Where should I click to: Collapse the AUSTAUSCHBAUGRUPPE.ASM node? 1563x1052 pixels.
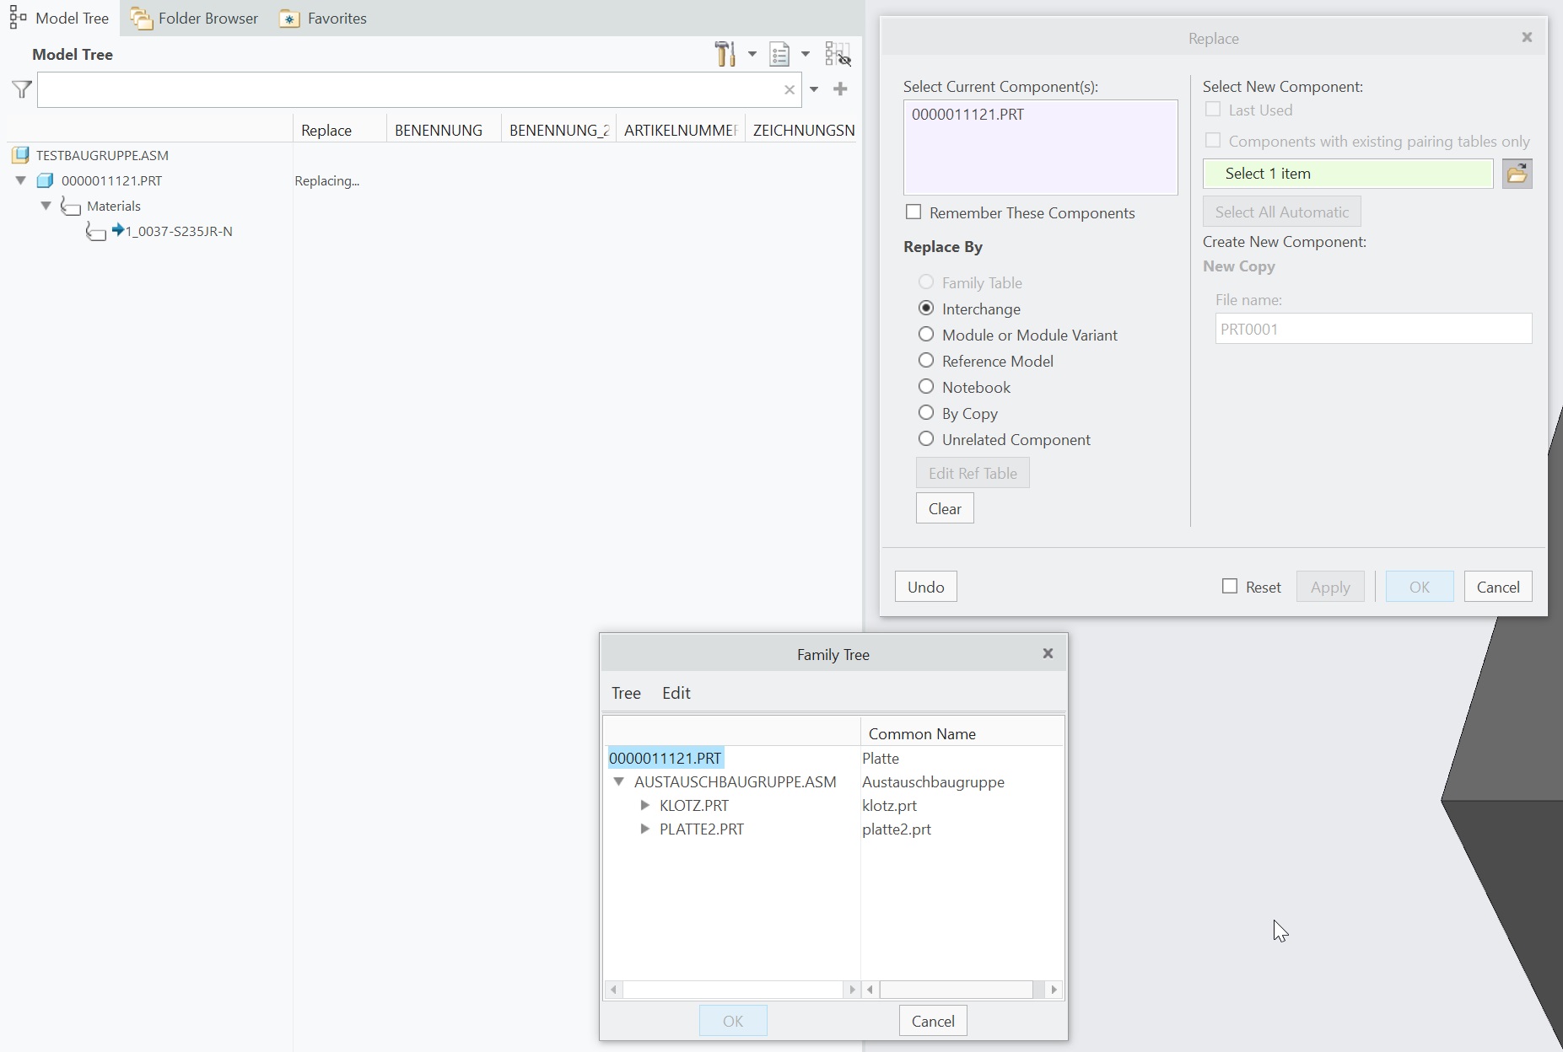point(619,782)
